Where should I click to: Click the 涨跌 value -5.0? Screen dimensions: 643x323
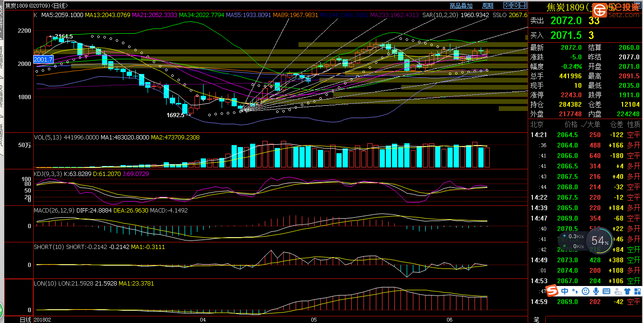(x=575, y=57)
